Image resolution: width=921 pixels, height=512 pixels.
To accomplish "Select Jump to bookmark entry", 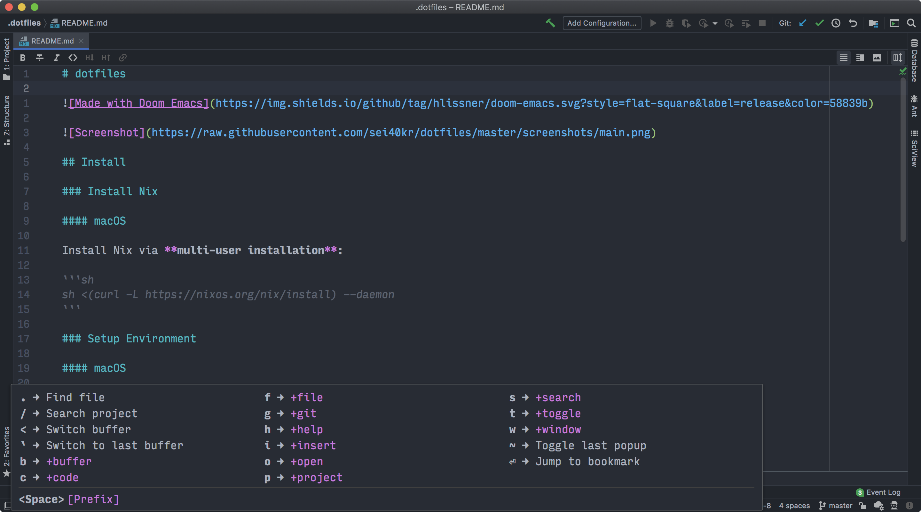I will point(574,461).
